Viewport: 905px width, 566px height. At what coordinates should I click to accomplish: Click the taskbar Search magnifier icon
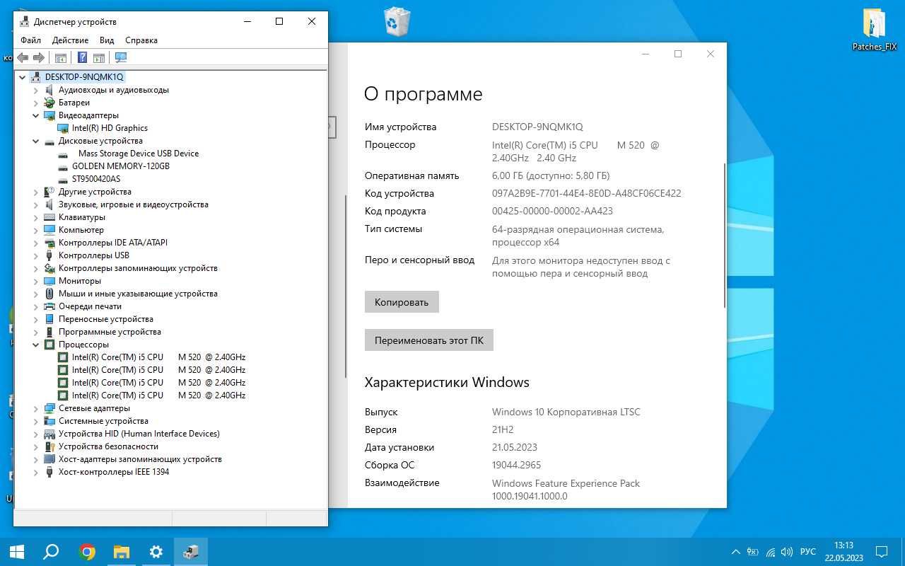click(x=51, y=552)
